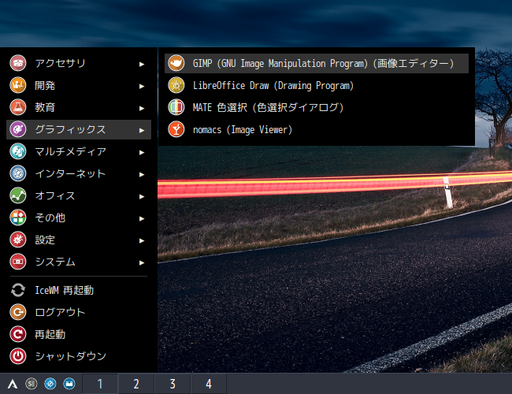Click the マルチメディア music icon
This screenshot has width=512, height=394.
18,151
